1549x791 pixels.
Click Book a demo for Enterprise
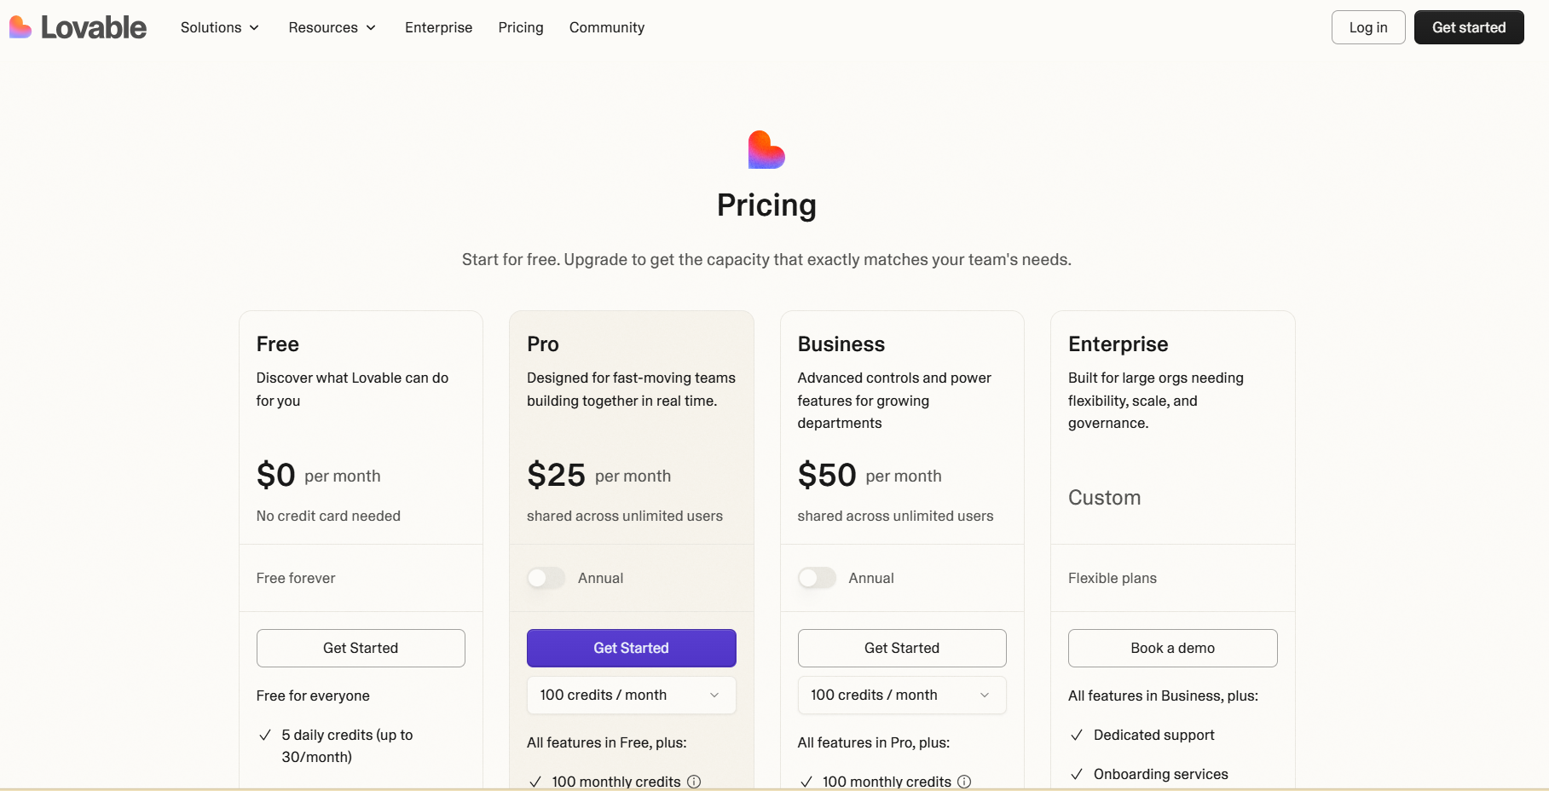(1172, 648)
